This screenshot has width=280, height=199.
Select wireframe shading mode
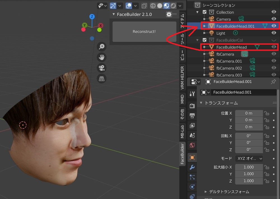coord(153,6)
